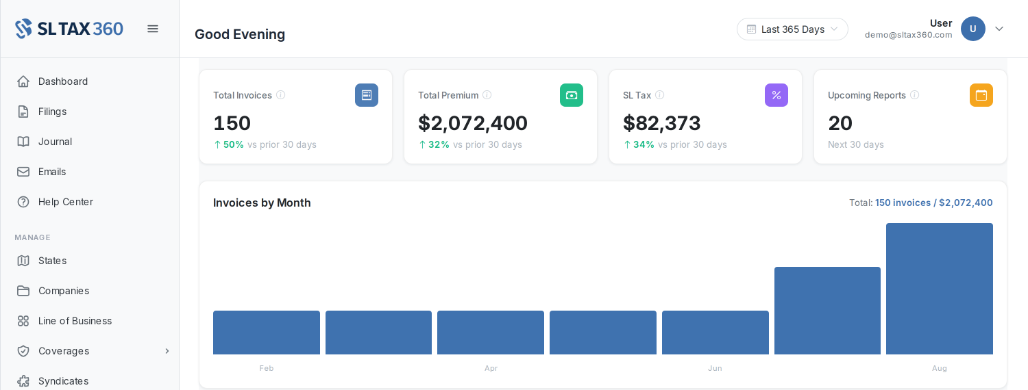Click the Total Invoices info icon

pyautogui.click(x=280, y=95)
